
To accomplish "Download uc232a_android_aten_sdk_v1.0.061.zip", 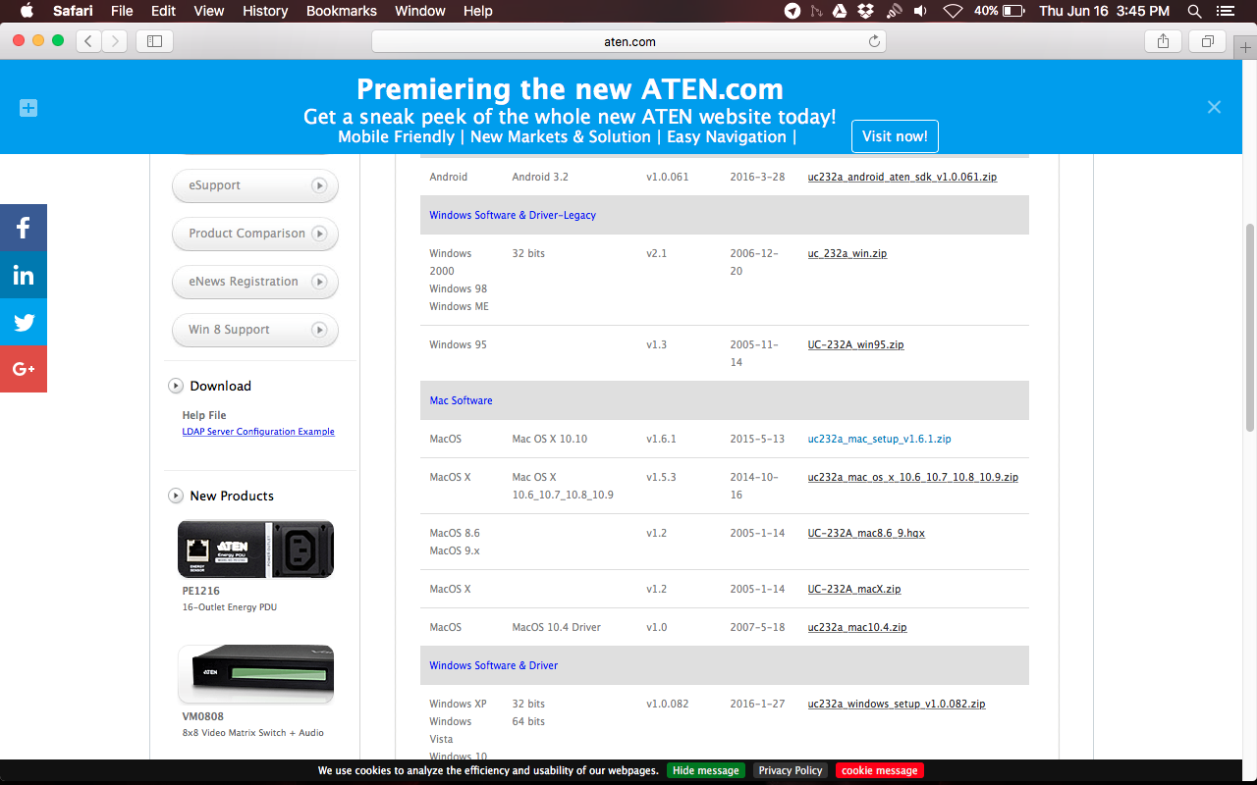I will tap(902, 177).
